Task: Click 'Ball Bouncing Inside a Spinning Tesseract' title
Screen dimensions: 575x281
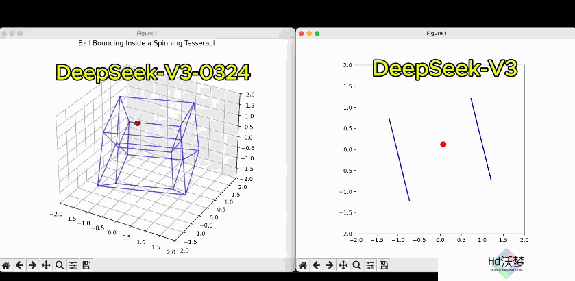Action: coord(147,43)
